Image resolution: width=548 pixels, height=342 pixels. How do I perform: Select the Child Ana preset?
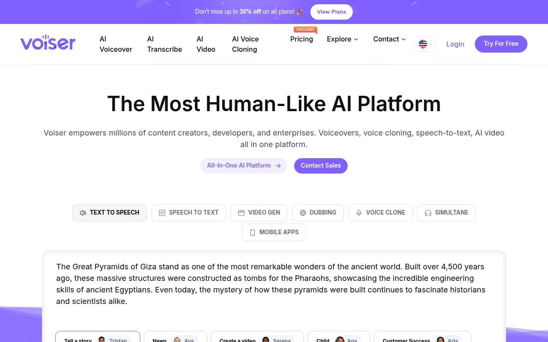[x=339, y=337]
